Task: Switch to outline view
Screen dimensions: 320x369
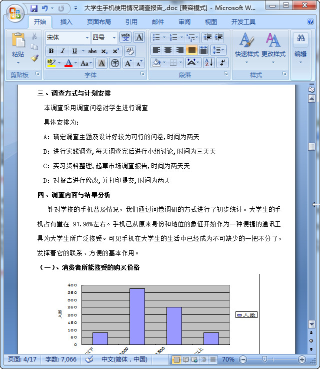Action: pos(203,359)
